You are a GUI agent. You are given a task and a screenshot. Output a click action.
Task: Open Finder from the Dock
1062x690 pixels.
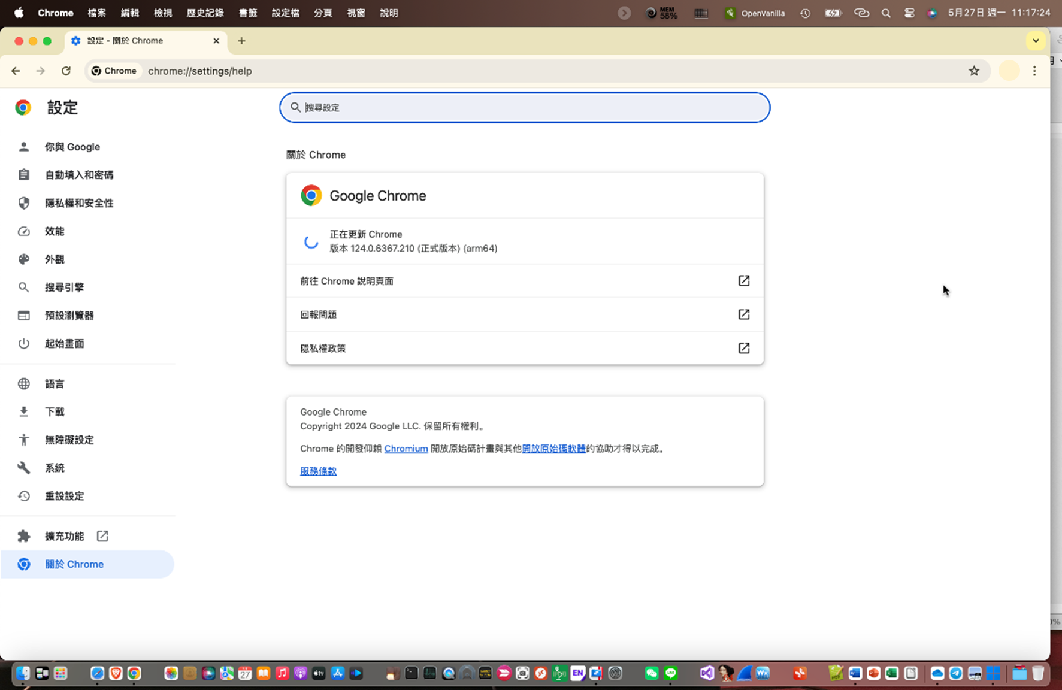coord(23,673)
